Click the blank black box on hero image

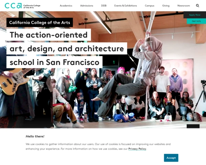193,126
